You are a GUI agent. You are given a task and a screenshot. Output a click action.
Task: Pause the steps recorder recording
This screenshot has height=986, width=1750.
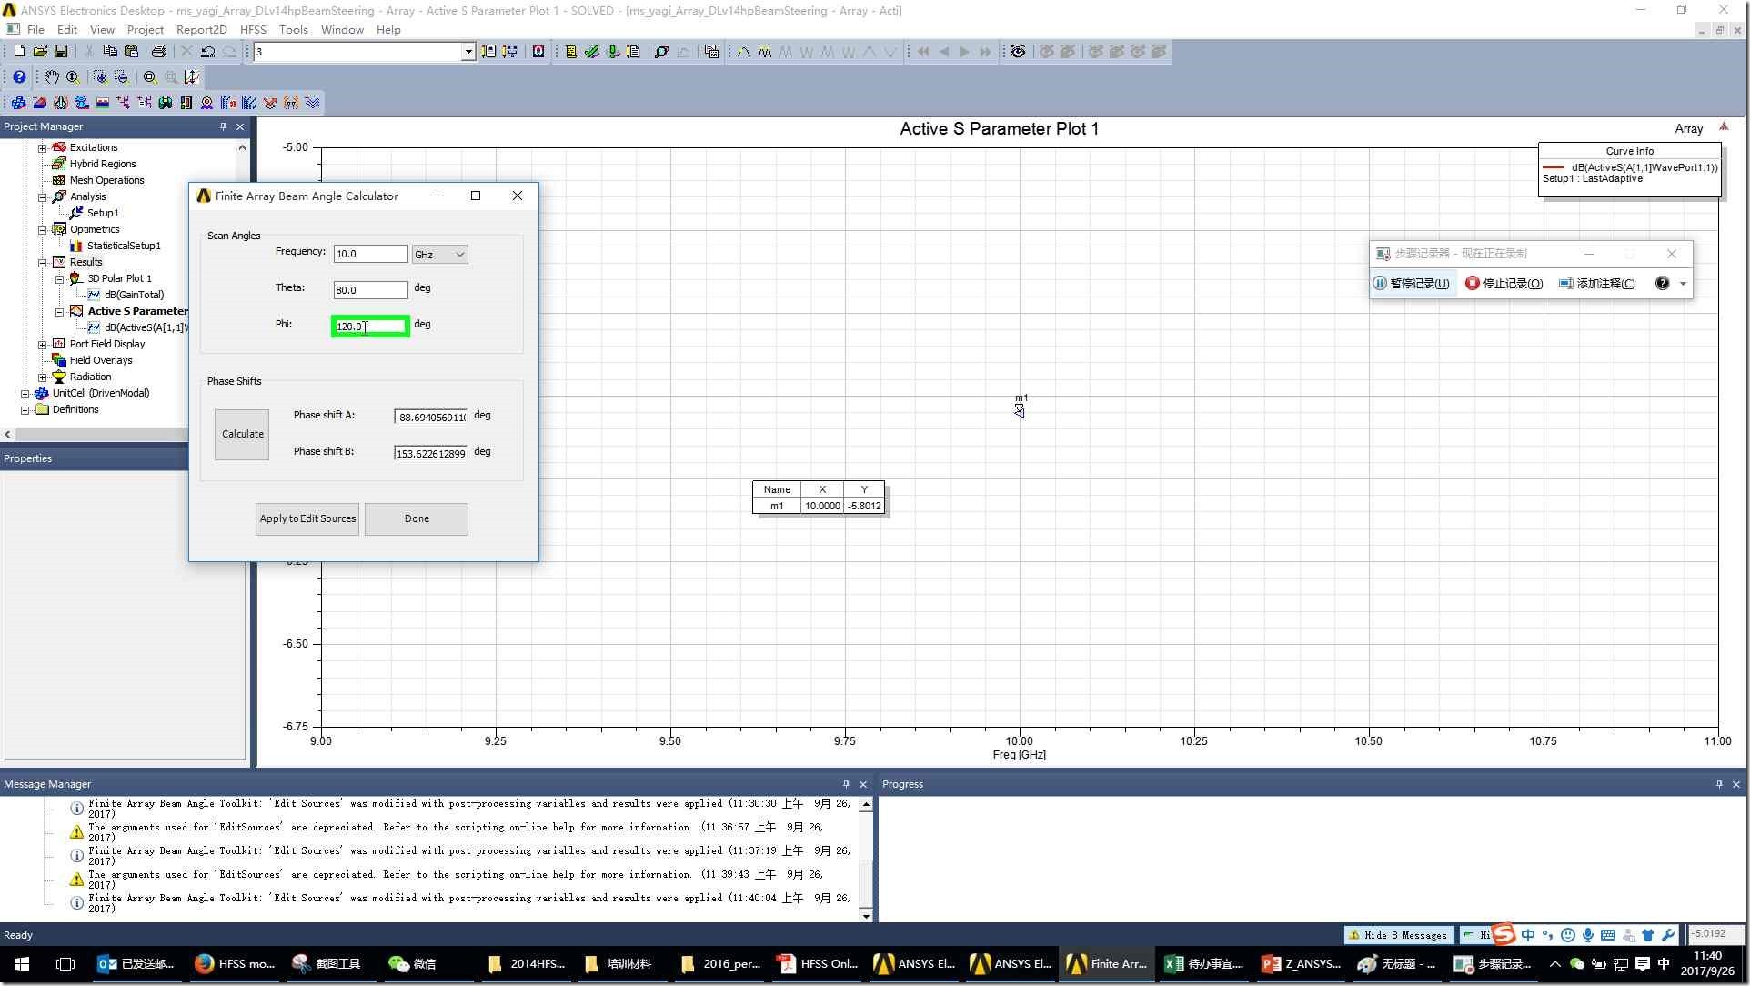[x=1412, y=284]
